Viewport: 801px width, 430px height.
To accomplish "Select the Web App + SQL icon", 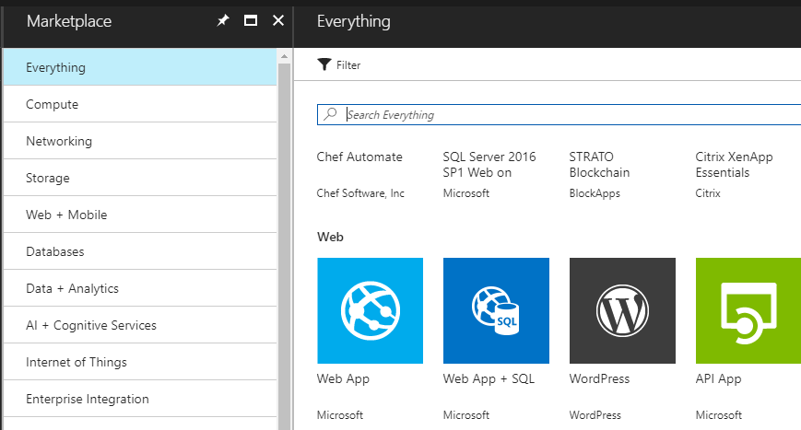I will pos(496,310).
